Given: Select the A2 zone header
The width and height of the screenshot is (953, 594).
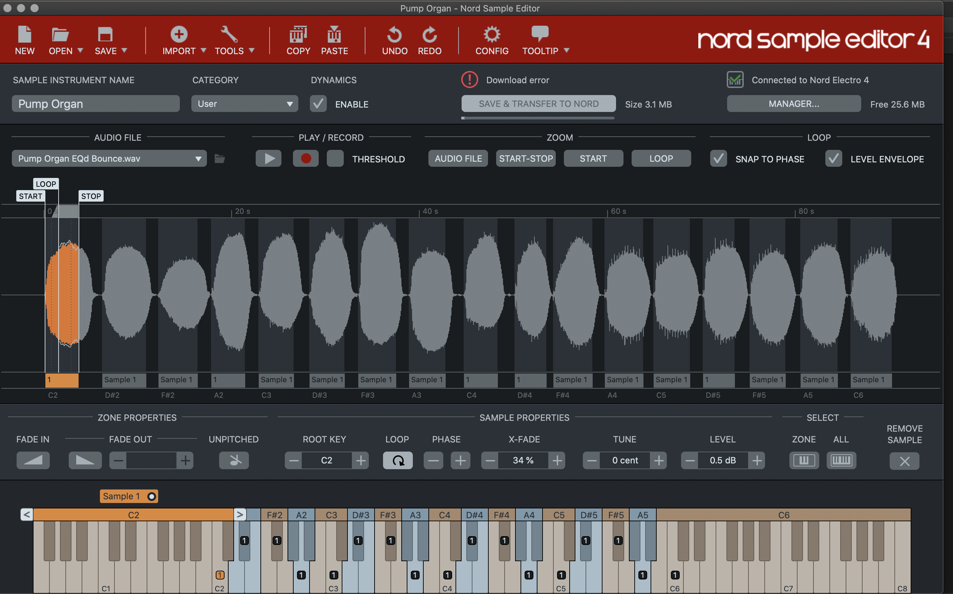Looking at the screenshot, I should point(301,515).
